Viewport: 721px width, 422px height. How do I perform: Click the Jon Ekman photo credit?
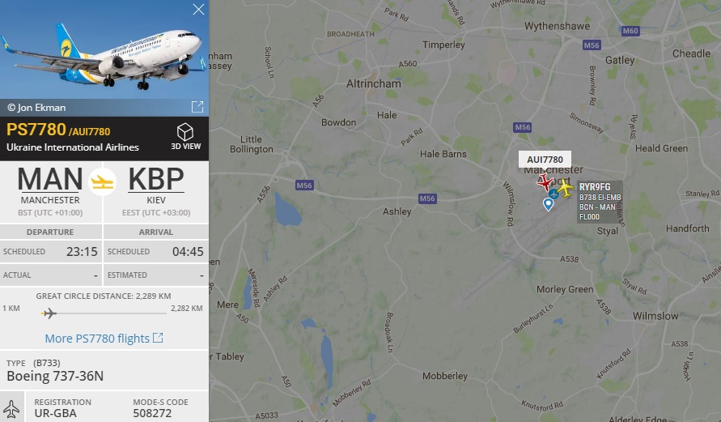click(x=36, y=108)
